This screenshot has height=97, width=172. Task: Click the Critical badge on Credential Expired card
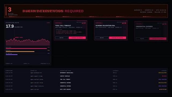(x=139, y=24)
